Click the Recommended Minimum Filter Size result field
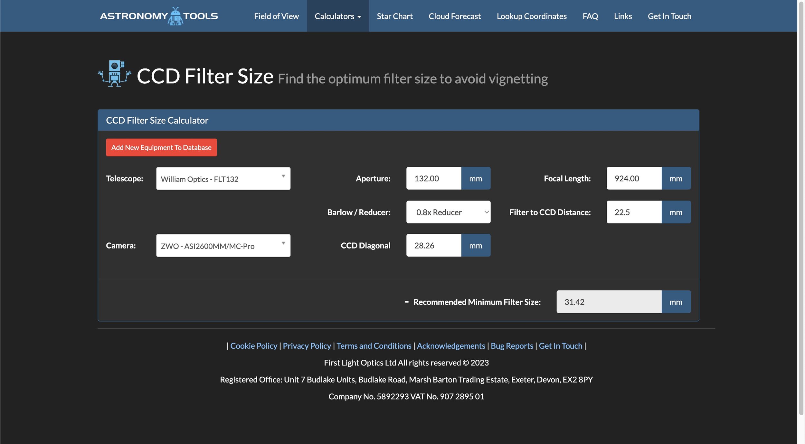805x444 pixels. tap(609, 302)
